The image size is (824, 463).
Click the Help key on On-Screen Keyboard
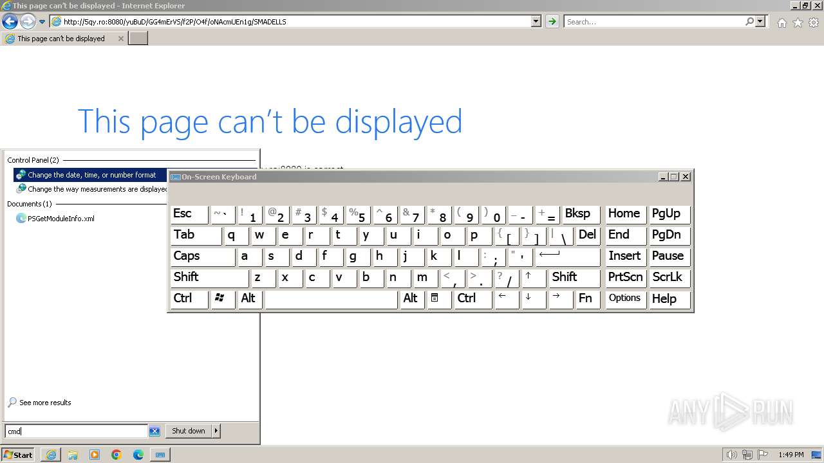tap(669, 299)
